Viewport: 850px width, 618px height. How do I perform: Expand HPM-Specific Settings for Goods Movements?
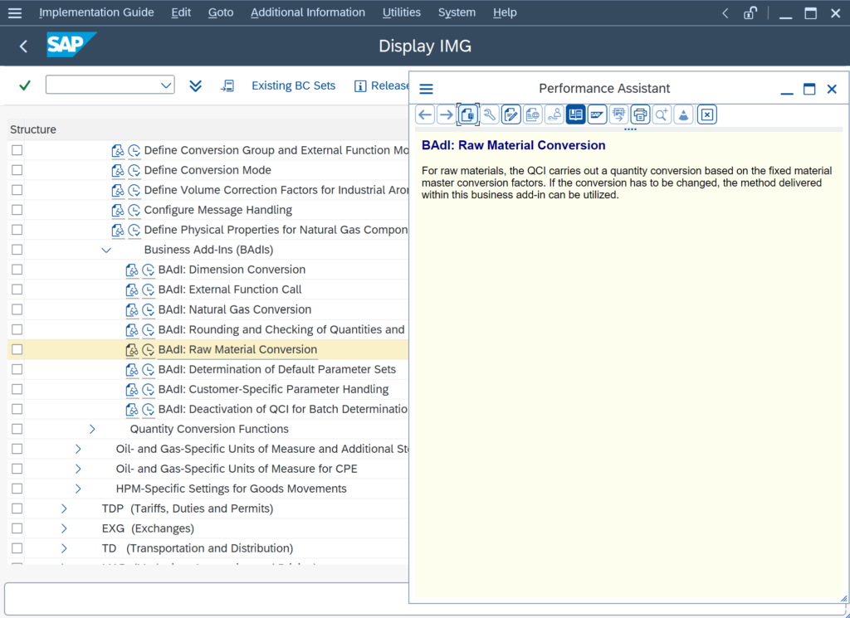[x=78, y=489]
